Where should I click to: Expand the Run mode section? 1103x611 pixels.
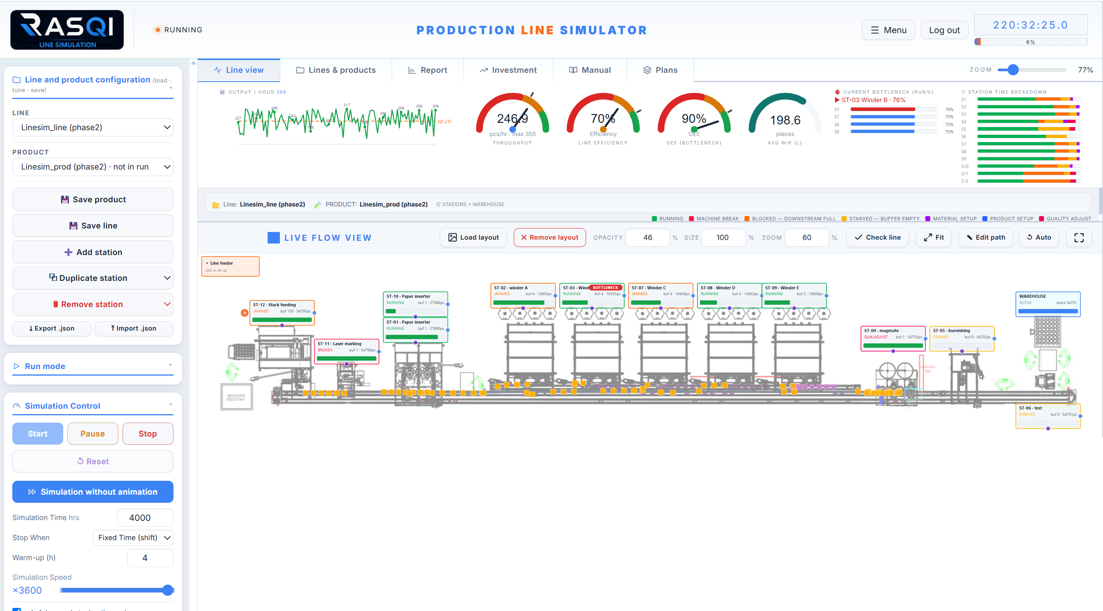[x=170, y=364]
